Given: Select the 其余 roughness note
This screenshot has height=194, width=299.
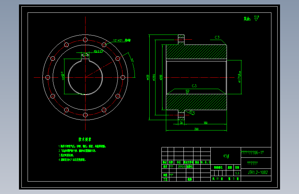Looking at the screenshot, I should pyautogui.click(x=247, y=19).
